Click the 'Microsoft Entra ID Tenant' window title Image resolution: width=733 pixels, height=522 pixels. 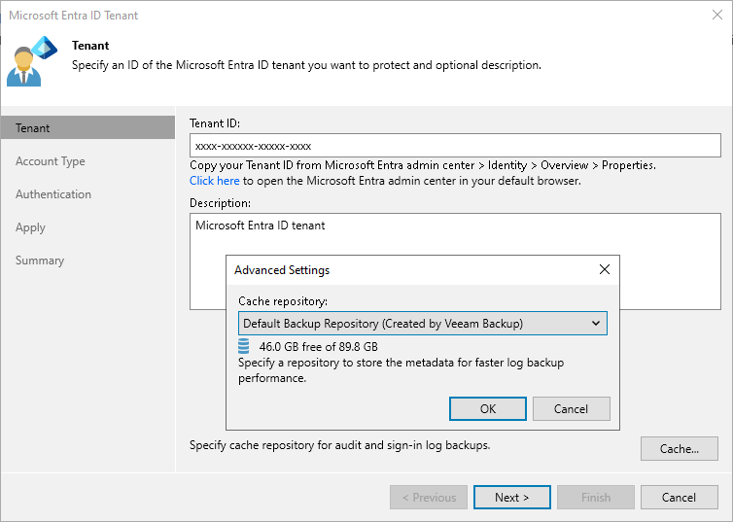(x=73, y=16)
